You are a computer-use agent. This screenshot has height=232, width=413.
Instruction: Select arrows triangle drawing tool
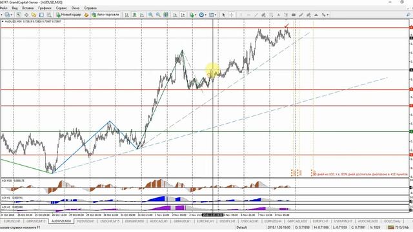point(316,15)
